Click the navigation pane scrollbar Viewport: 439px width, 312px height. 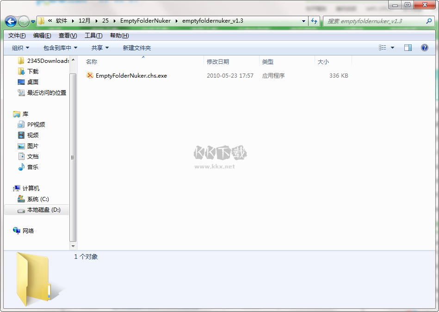click(73, 157)
